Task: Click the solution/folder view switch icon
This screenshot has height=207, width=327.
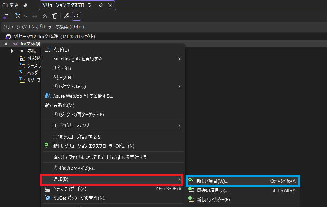Action: pyautogui.click(x=5, y=16)
